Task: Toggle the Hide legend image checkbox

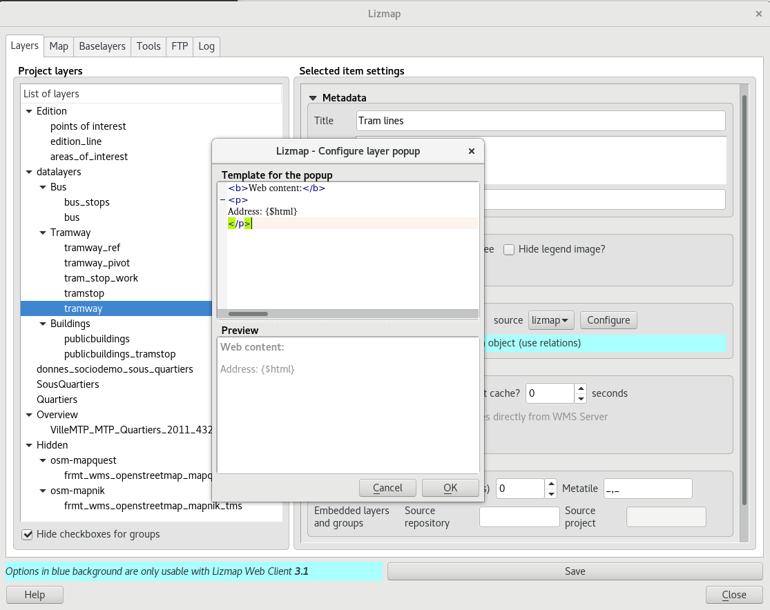Action: [x=509, y=249]
